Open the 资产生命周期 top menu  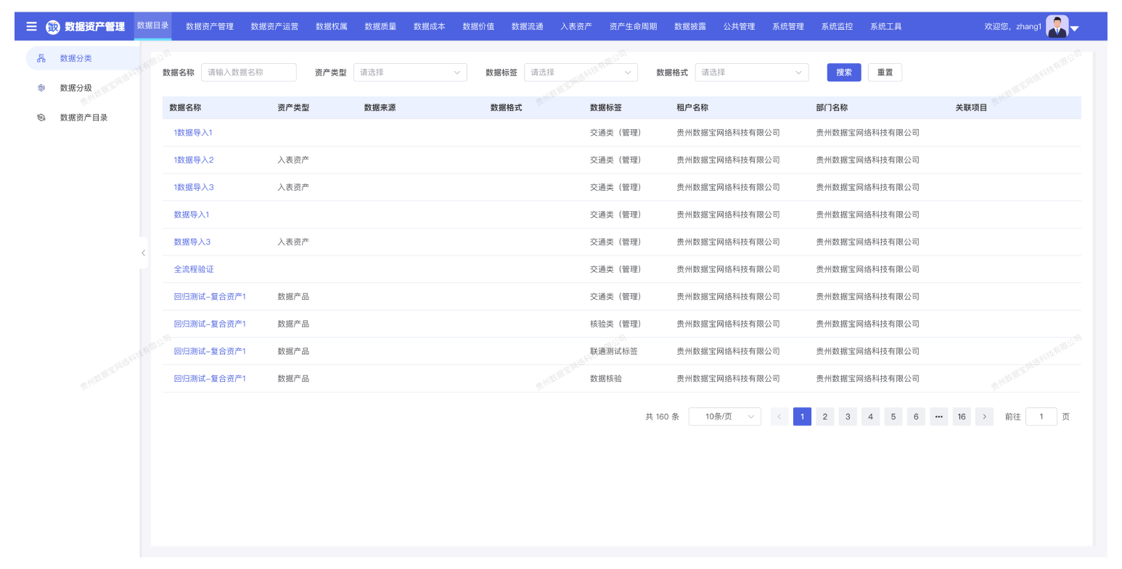[x=634, y=27]
